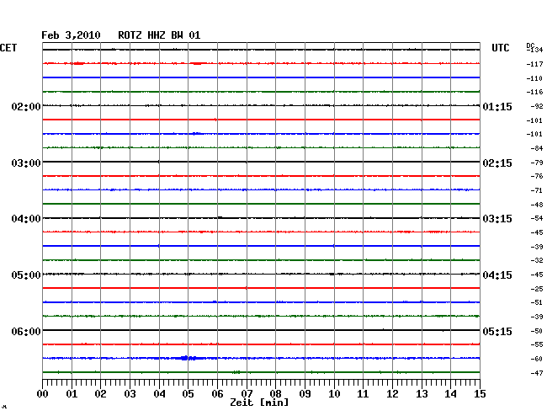Select minute-axis tick label 11
The width and height of the screenshot is (547, 416).
(363, 393)
